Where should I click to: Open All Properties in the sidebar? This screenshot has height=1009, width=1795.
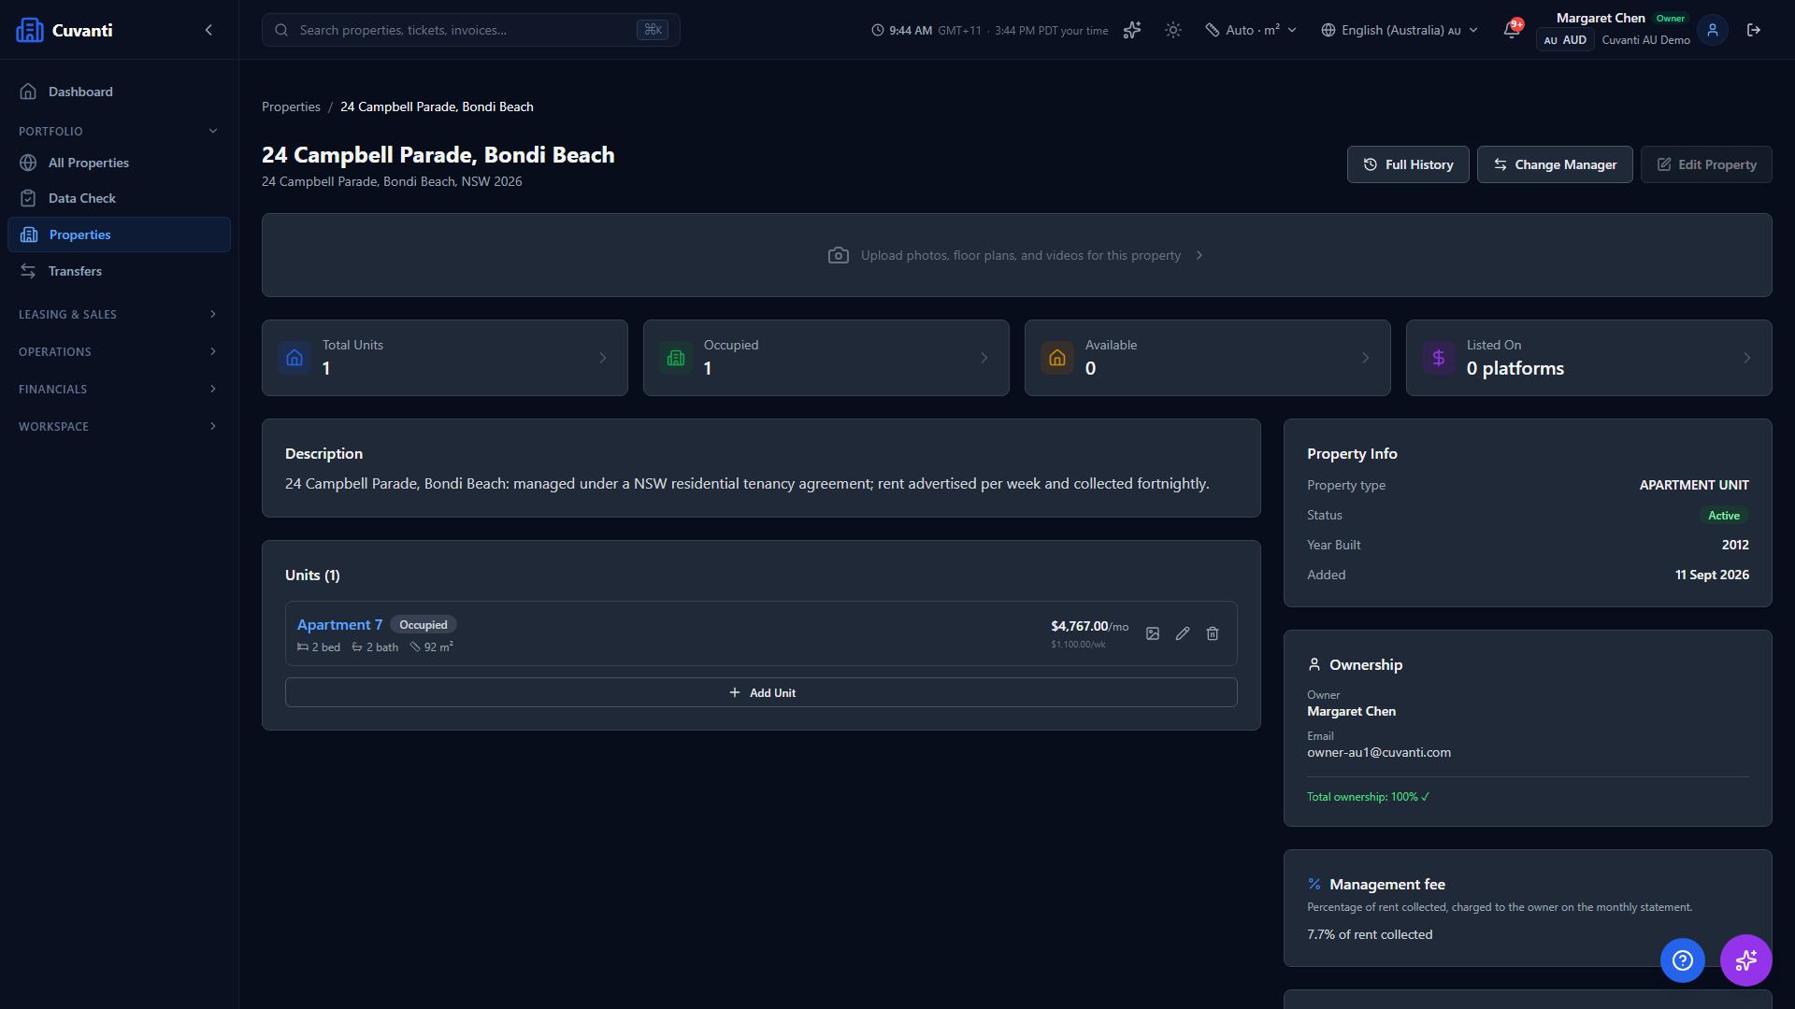119,163
